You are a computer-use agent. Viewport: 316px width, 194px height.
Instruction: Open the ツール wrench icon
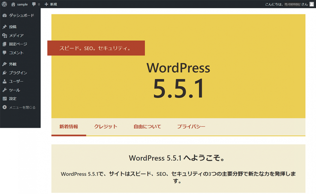[x=4, y=90]
